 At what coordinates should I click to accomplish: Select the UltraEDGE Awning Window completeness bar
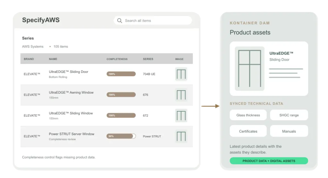pos(121,95)
